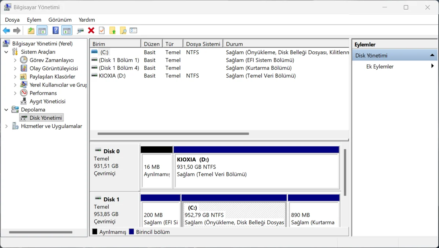Click the Olay Görüntüleyicisi icon in the tree

[24, 68]
